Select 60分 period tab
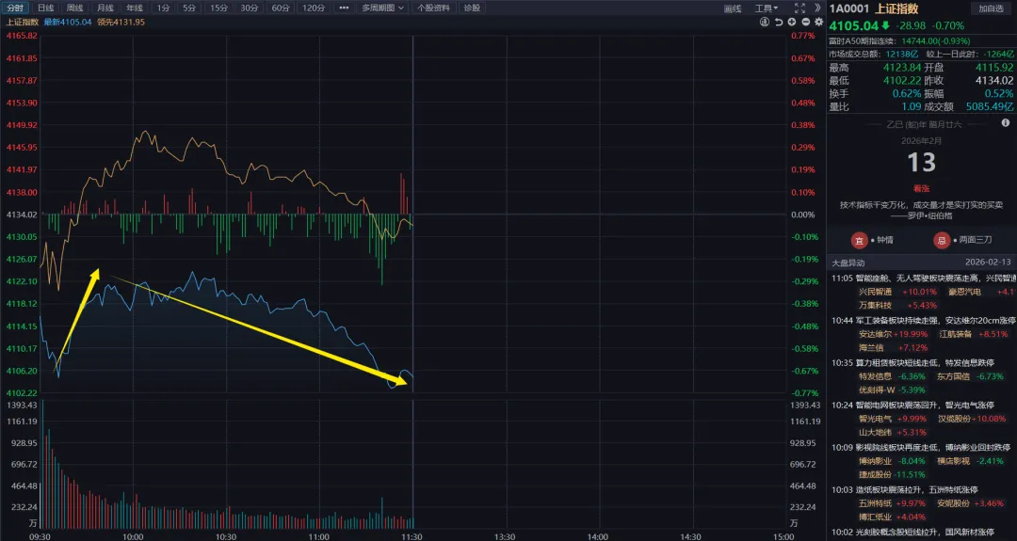This screenshot has height=541, width=1017. (281, 8)
